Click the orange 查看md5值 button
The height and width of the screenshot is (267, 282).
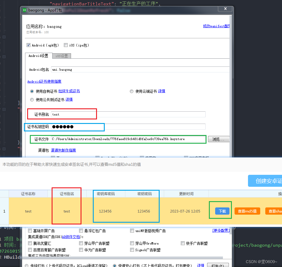tap(247, 211)
